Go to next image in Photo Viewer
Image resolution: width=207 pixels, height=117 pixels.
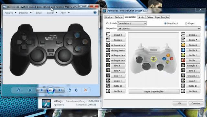pyautogui.click(x=60, y=90)
